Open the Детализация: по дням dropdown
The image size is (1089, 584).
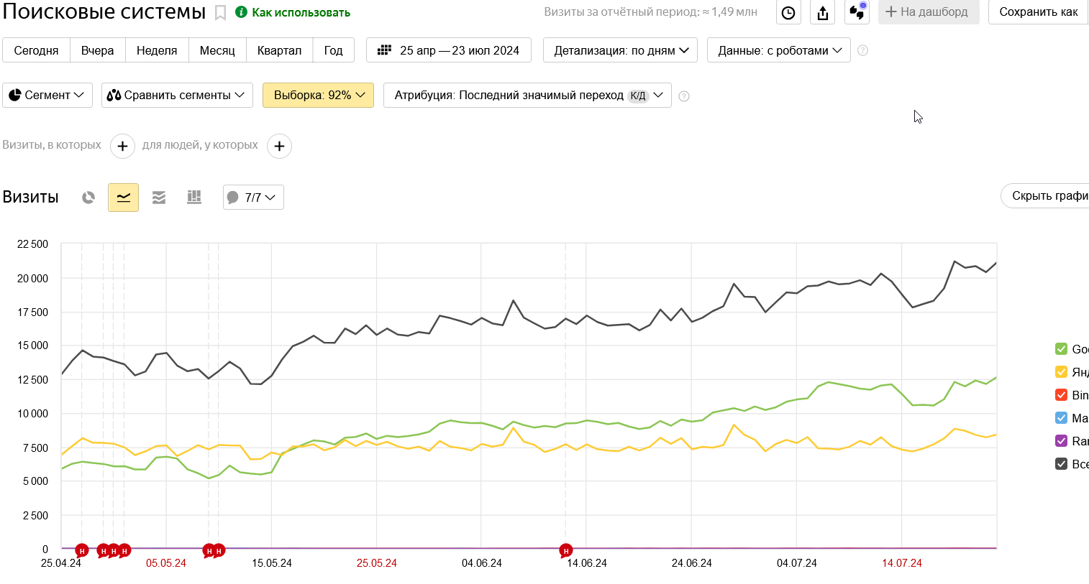620,50
